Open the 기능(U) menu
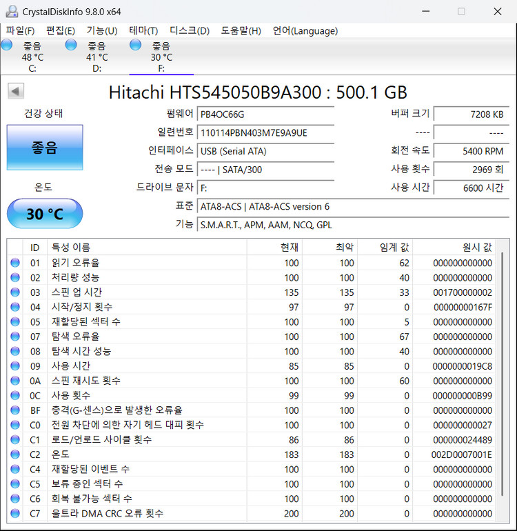 tap(101, 31)
